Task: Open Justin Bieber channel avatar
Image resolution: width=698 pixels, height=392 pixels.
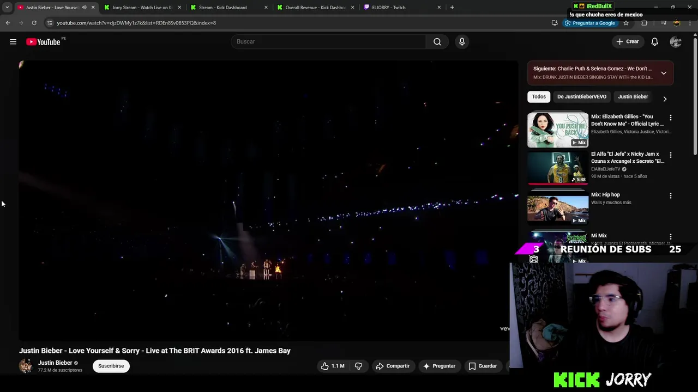Action: click(26, 366)
